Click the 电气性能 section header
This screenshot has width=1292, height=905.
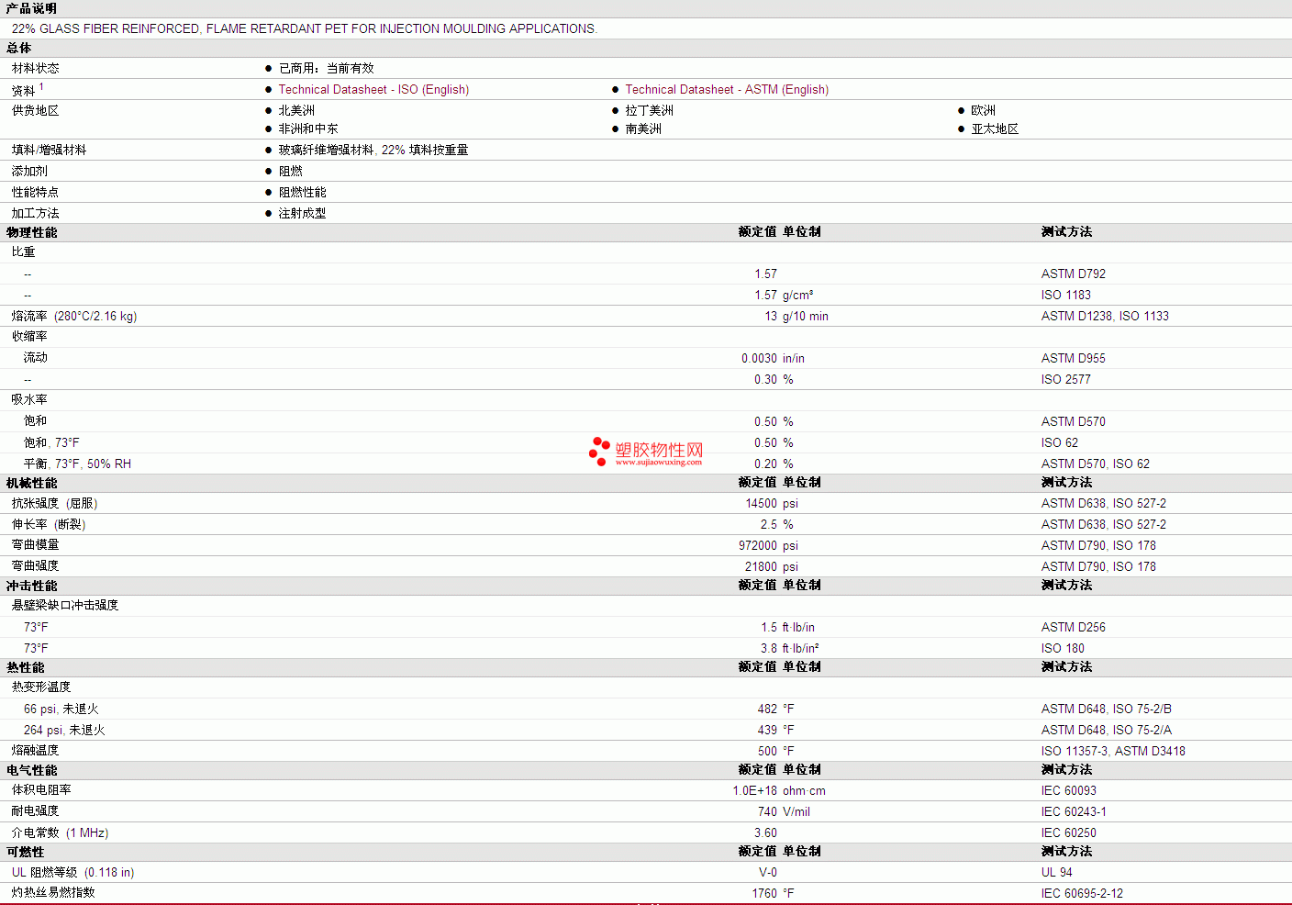tap(31, 770)
